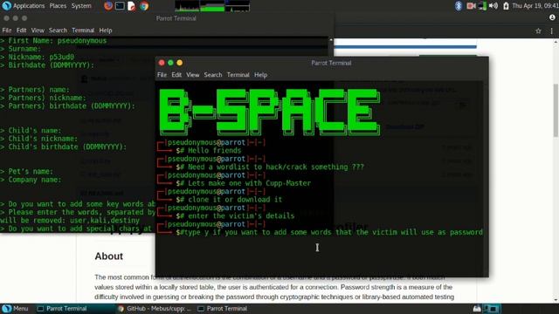Open the Applications menu in top panel
This screenshot has height=314, width=559.
pyautogui.click(x=24, y=6)
